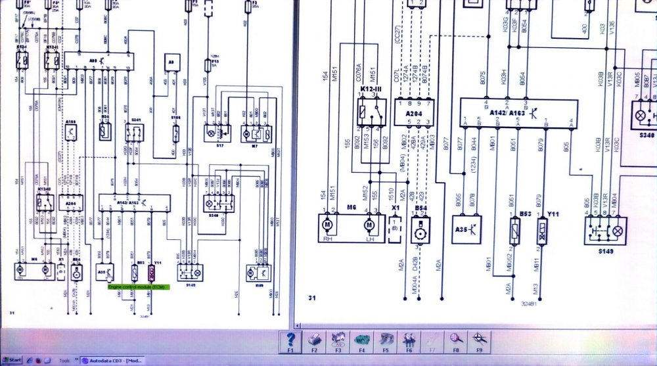Click the F8 zoom magnifier icon
This screenshot has width=657, height=366.
pos(456,340)
